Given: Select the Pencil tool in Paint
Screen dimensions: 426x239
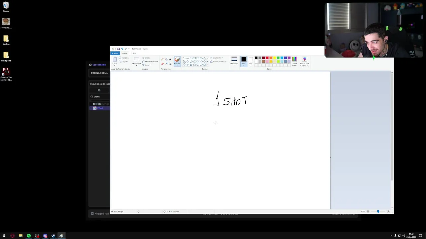Looking at the screenshot, I should click(162, 59).
